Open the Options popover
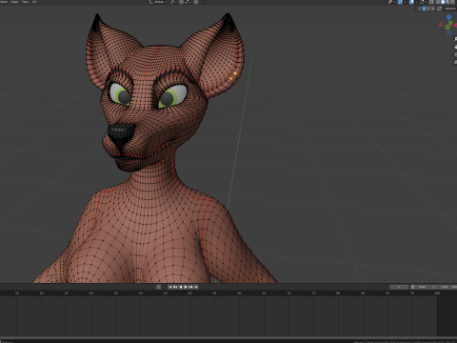Image resolution: width=457 pixels, height=343 pixels. [x=450, y=9]
